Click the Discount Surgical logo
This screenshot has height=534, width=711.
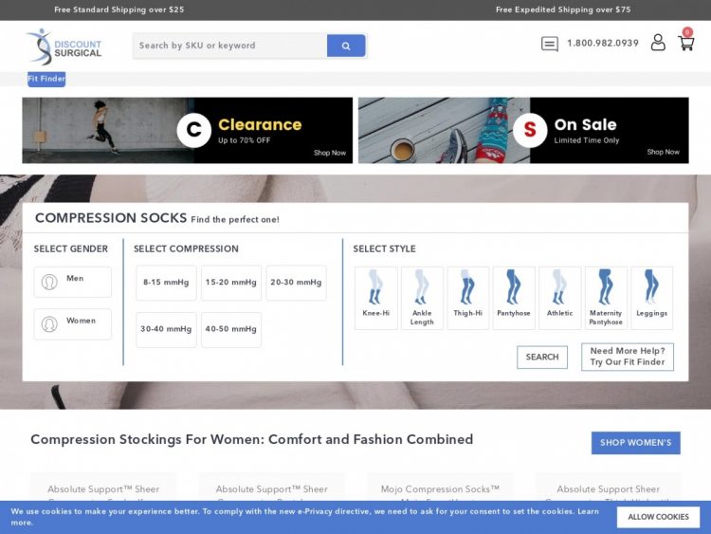point(64,46)
